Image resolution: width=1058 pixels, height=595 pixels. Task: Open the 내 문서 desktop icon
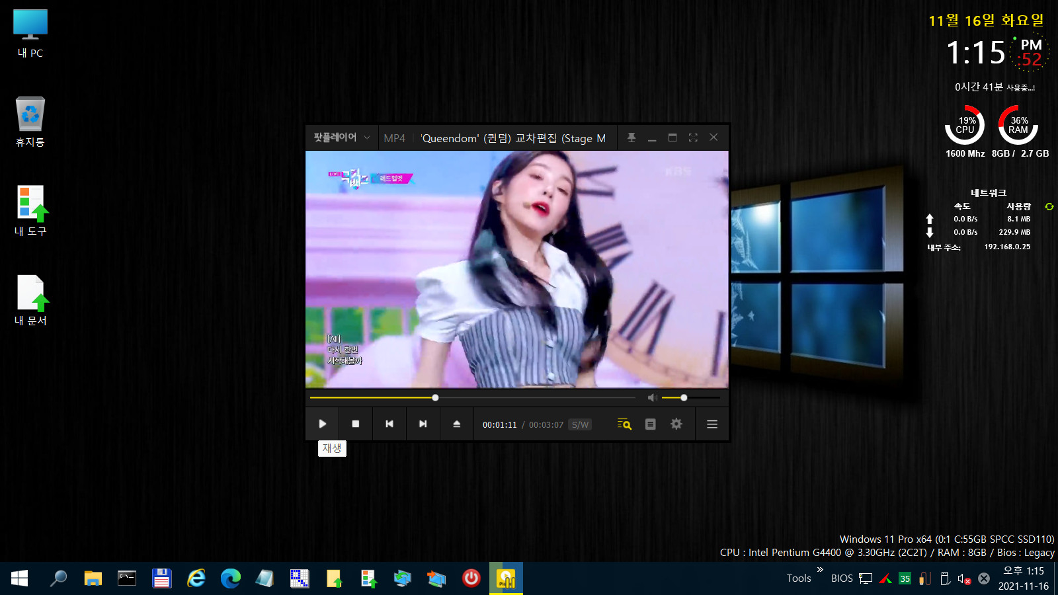pos(30,301)
